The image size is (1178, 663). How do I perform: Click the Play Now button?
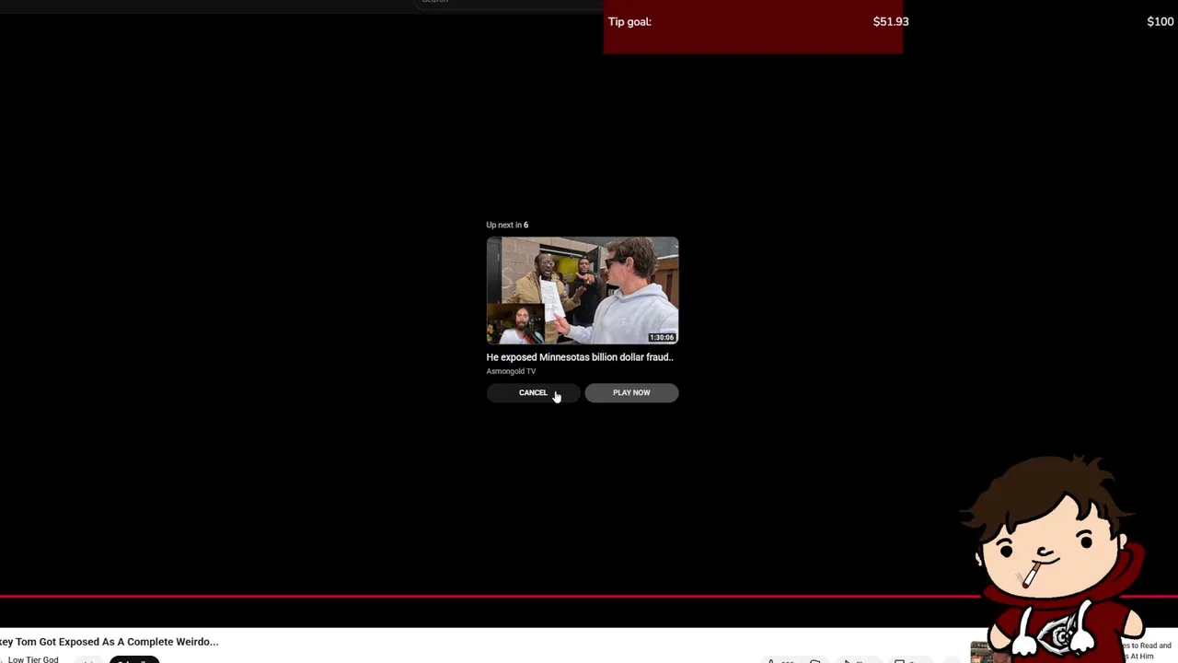coord(631,393)
